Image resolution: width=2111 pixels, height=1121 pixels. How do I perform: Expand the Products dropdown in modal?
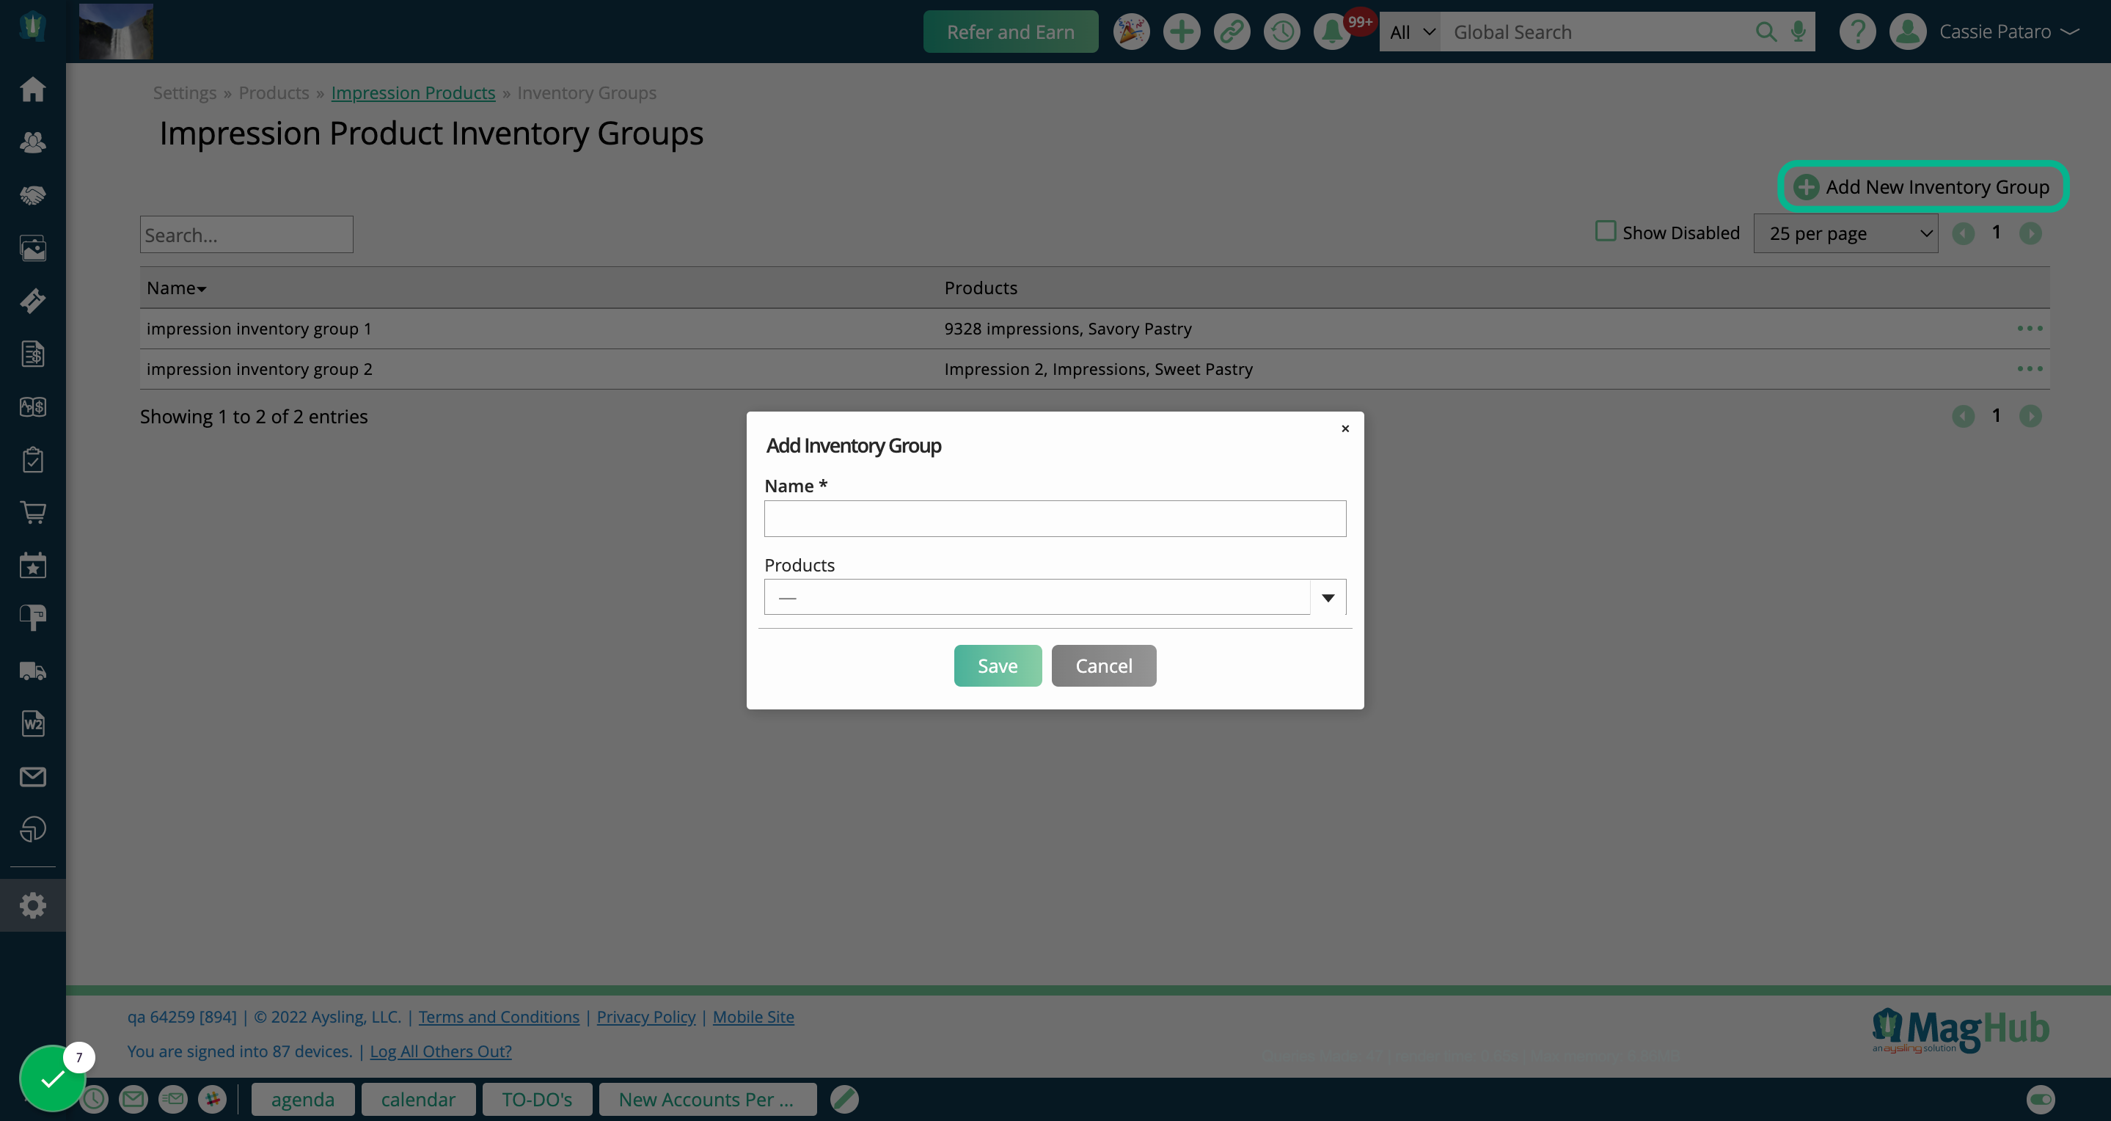pyautogui.click(x=1328, y=596)
